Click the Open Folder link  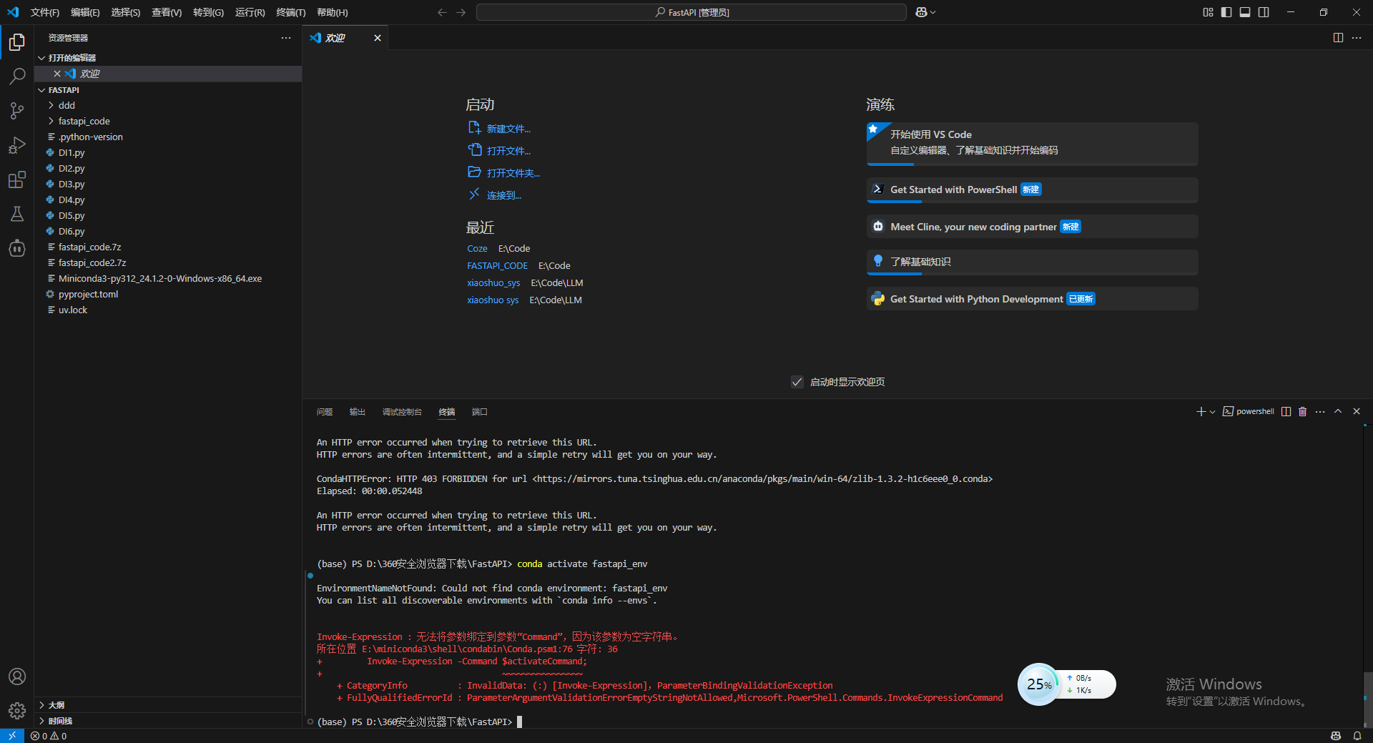click(504, 173)
